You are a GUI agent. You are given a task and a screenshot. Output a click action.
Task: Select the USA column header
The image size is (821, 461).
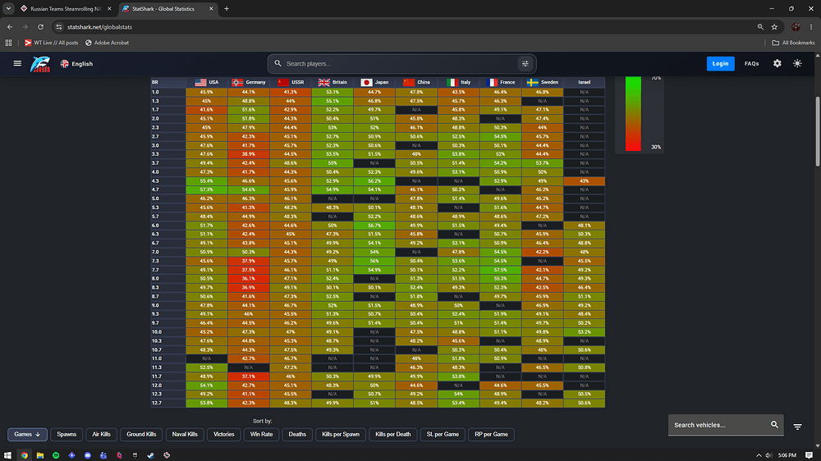207,82
